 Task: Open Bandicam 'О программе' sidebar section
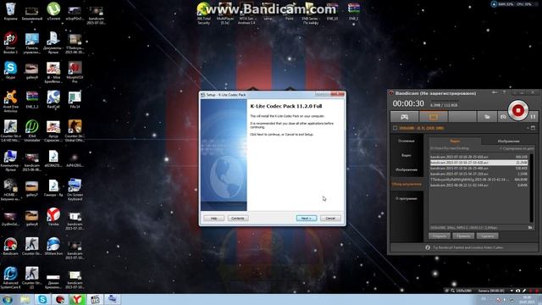click(406, 198)
